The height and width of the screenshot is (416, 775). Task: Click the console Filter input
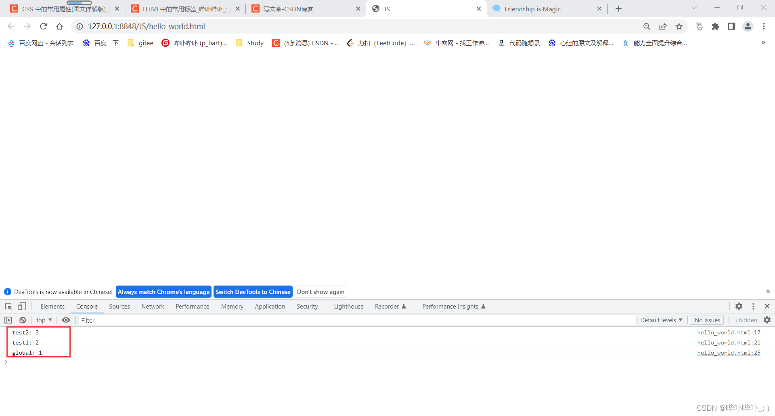click(357, 320)
